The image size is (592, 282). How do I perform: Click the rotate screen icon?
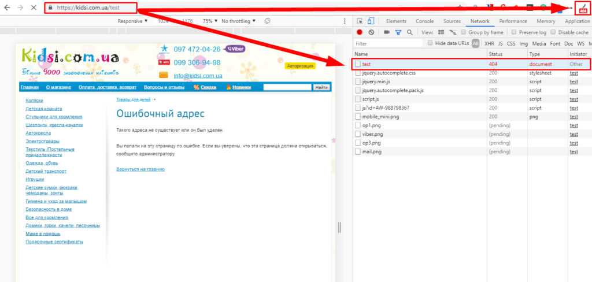tap(267, 21)
